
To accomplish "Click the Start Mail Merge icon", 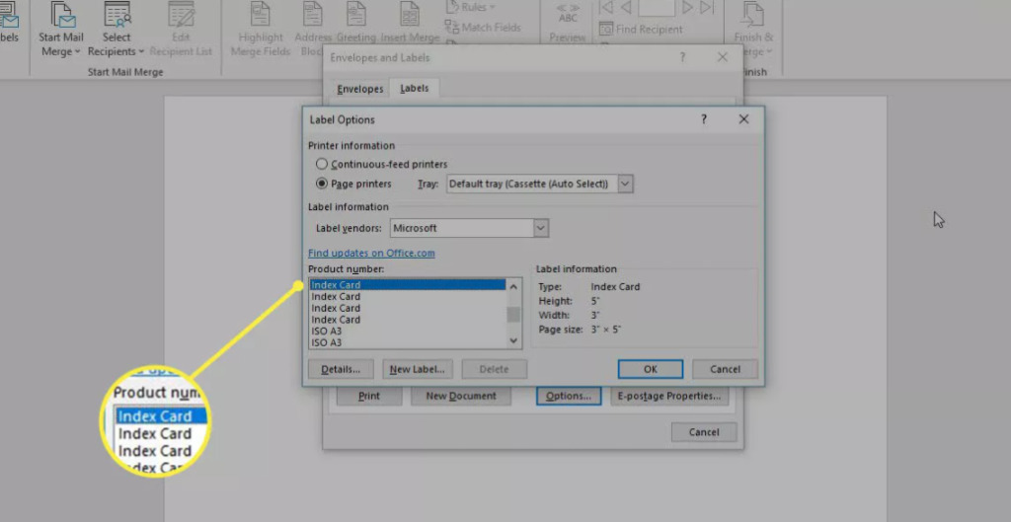I will (x=60, y=17).
